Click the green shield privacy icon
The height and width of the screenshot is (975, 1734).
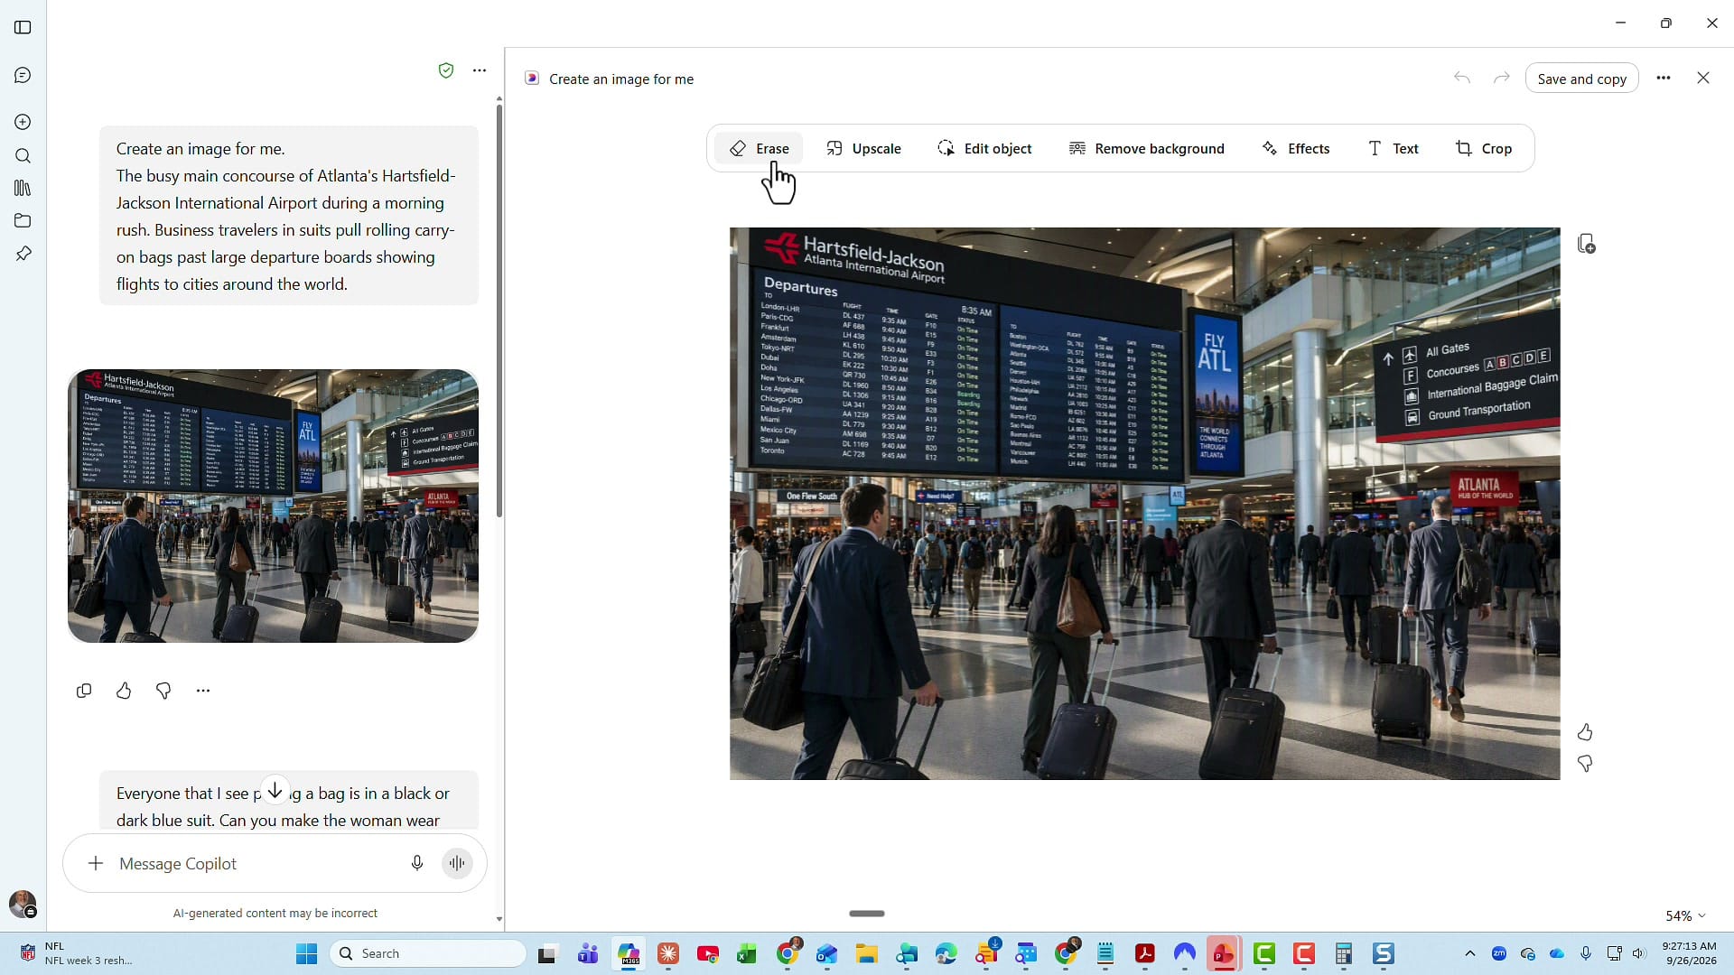tap(446, 70)
